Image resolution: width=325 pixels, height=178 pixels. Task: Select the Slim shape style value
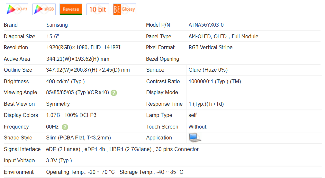[x=79, y=138]
